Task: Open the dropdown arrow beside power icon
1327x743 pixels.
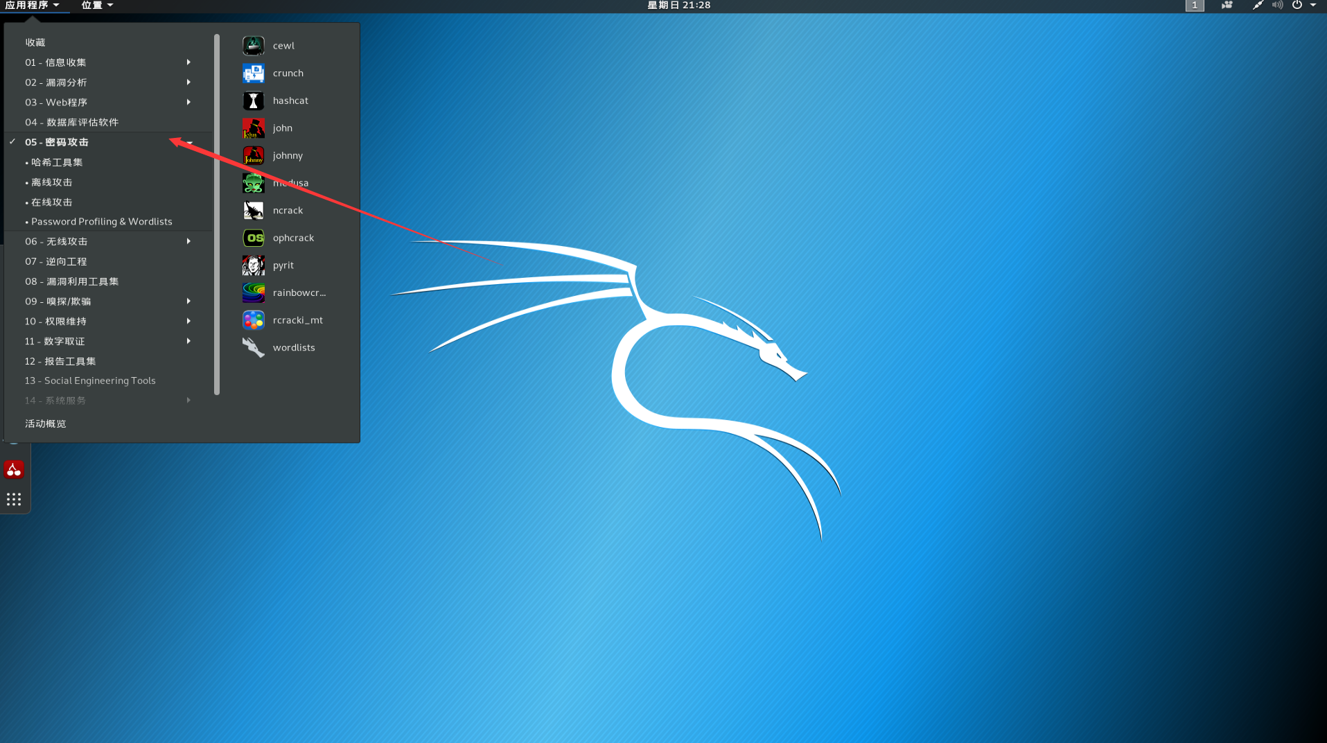Action: [x=1313, y=5]
